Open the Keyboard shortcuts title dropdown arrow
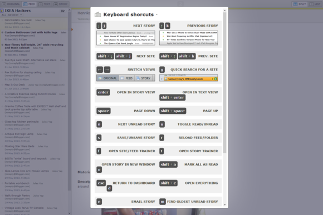323x215 pixels. click(156, 14)
